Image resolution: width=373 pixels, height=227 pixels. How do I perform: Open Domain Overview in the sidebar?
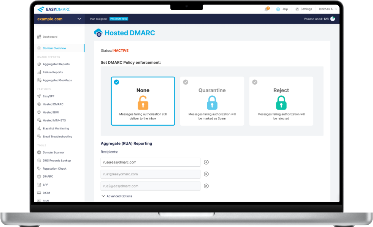tap(54, 48)
